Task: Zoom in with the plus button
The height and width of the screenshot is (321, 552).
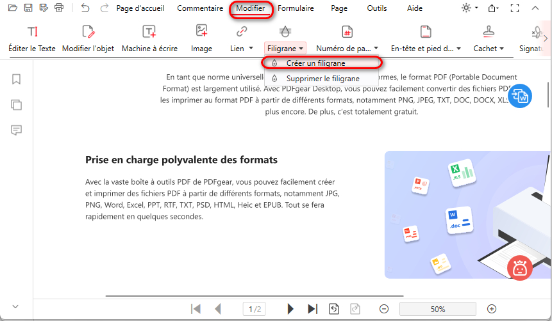Action: tap(492, 309)
